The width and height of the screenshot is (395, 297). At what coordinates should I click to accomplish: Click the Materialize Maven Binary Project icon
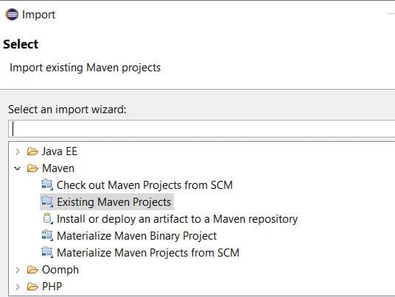47,236
